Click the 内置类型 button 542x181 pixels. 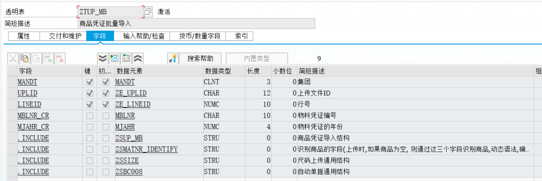point(256,58)
